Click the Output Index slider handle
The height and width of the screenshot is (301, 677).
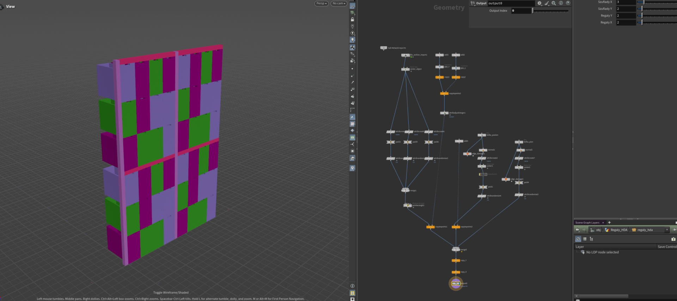533,11
